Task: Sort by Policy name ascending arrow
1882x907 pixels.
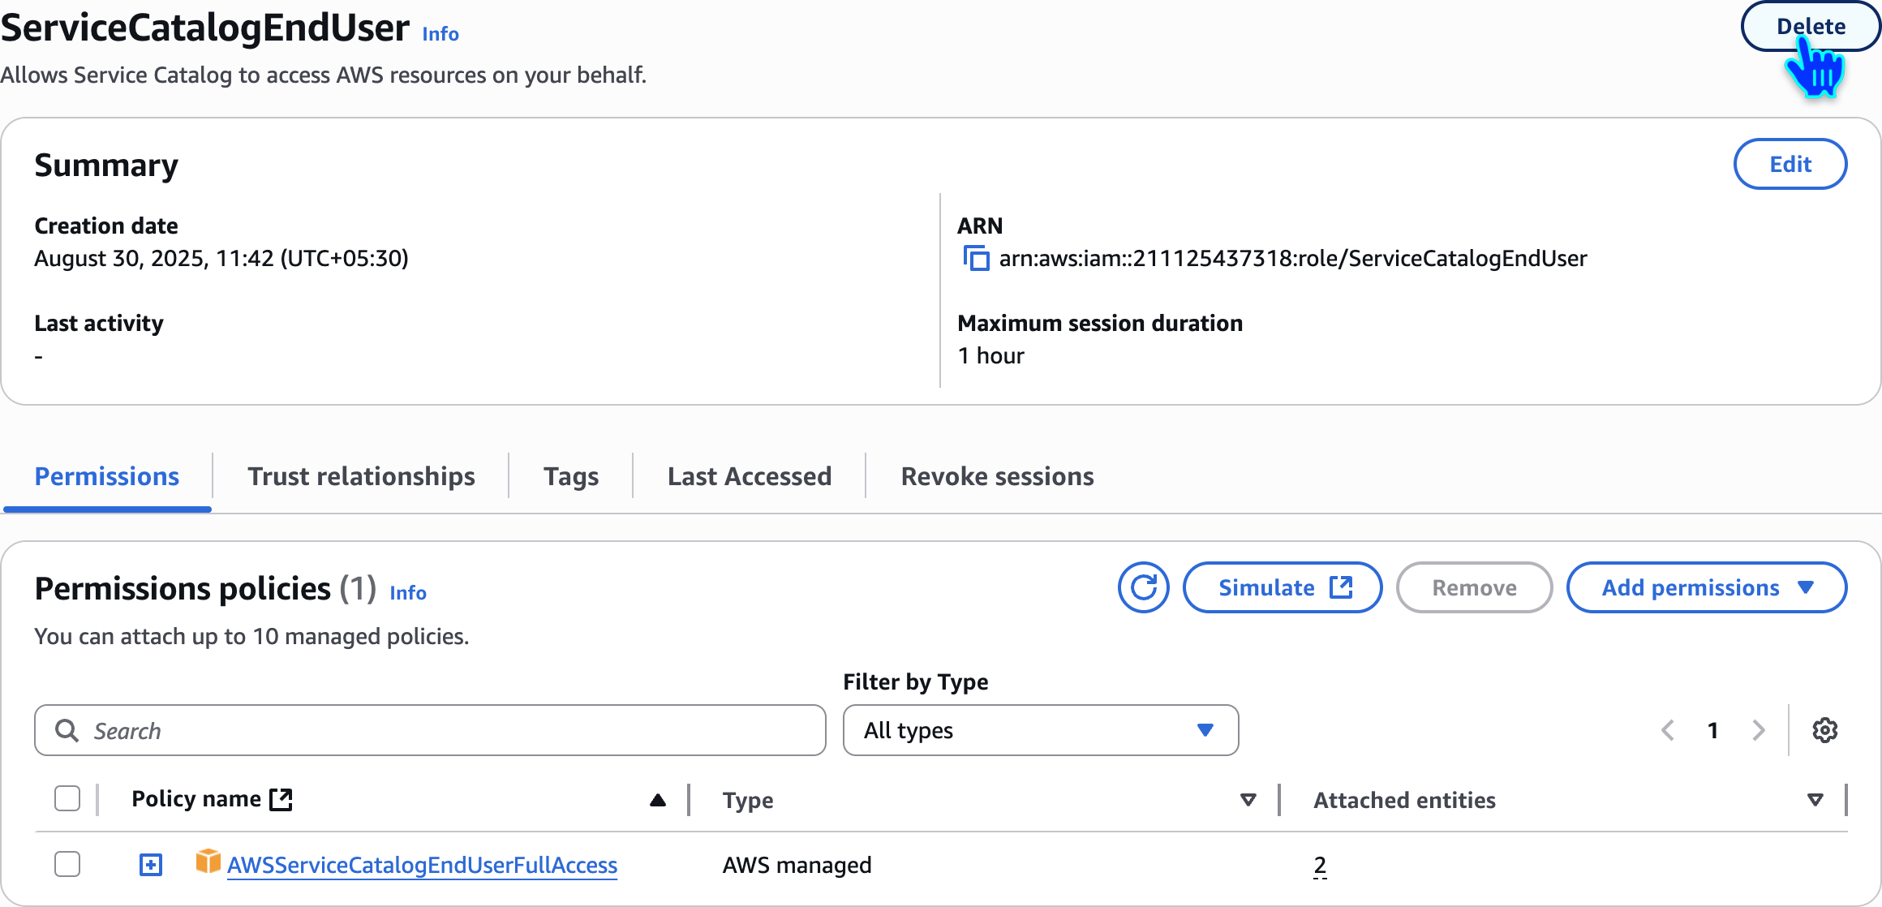Action: (x=658, y=800)
